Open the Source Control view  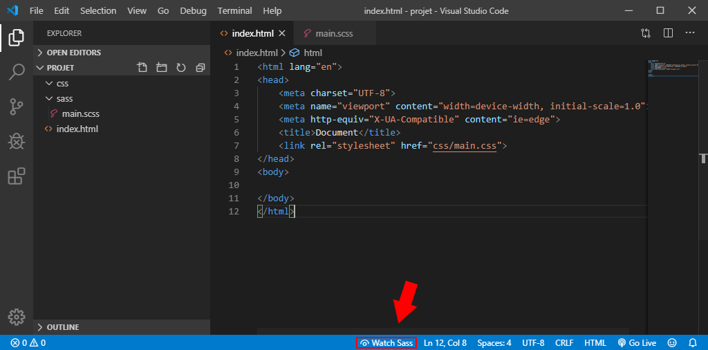pyautogui.click(x=17, y=107)
